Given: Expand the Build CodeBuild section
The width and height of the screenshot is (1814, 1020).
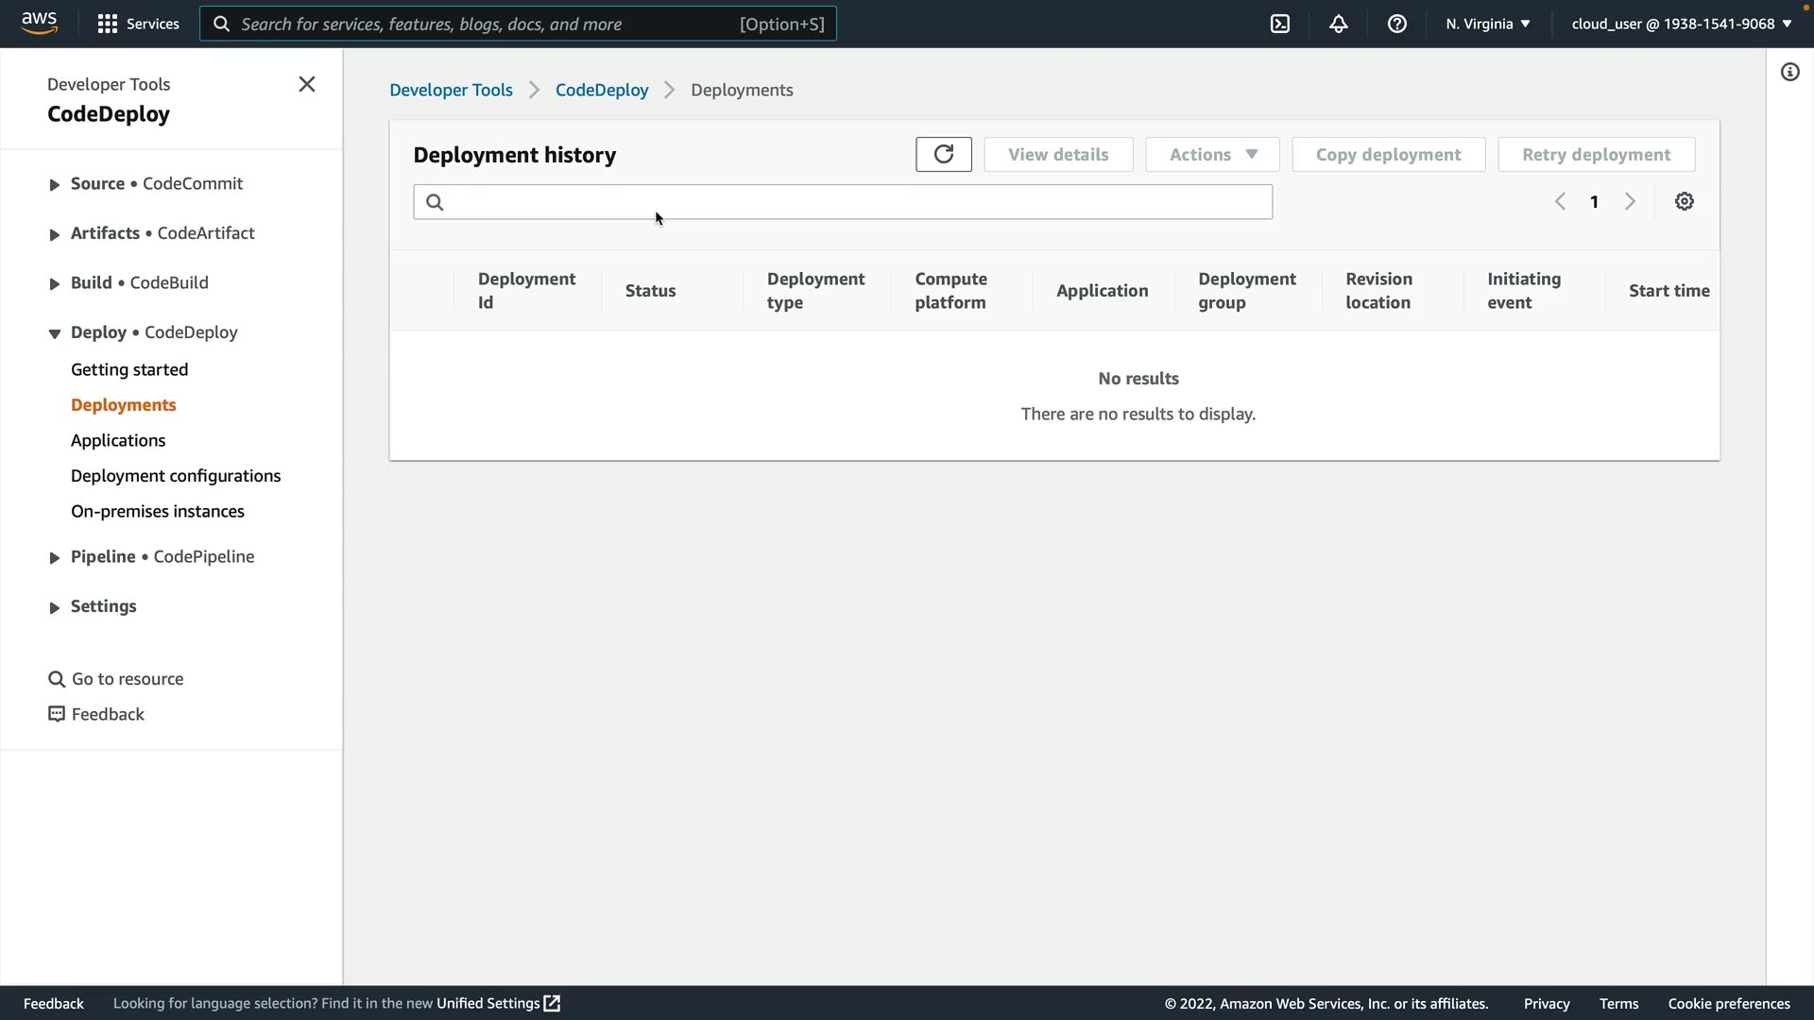Looking at the screenshot, I should point(55,284).
